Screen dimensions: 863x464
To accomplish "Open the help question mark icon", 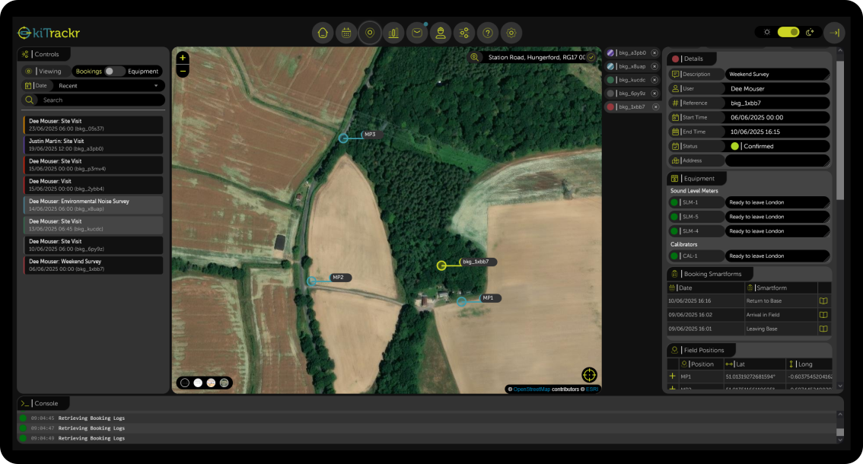I will pos(488,33).
